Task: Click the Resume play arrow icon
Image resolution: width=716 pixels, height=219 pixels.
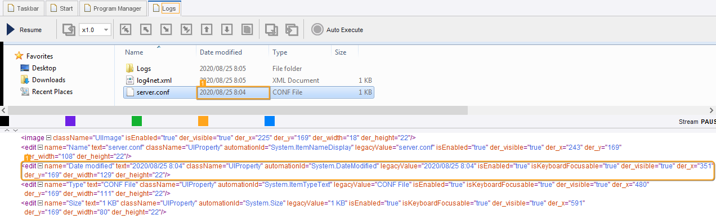Action: pyautogui.click(x=10, y=30)
